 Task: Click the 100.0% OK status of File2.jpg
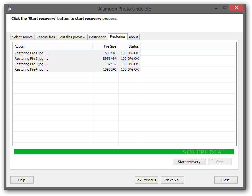(130, 59)
